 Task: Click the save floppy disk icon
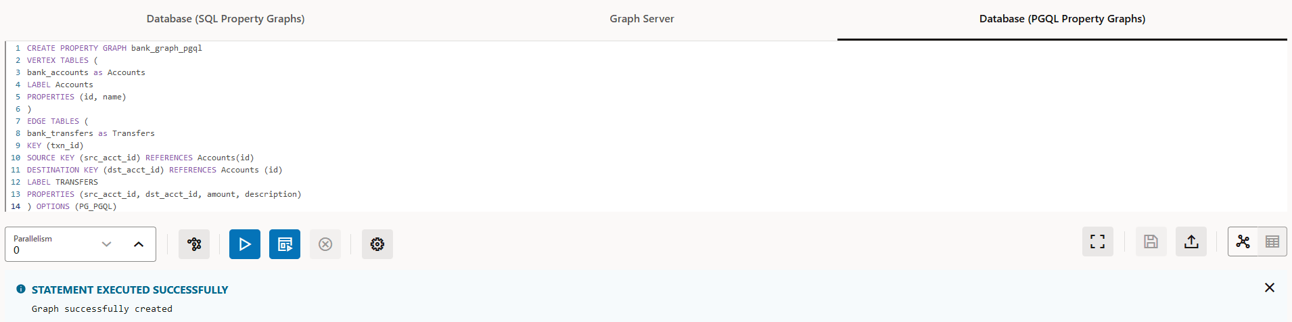tap(1151, 241)
